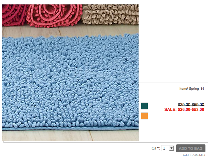Click the QTY: label text
The width and height of the screenshot is (215, 156).
point(156,148)
